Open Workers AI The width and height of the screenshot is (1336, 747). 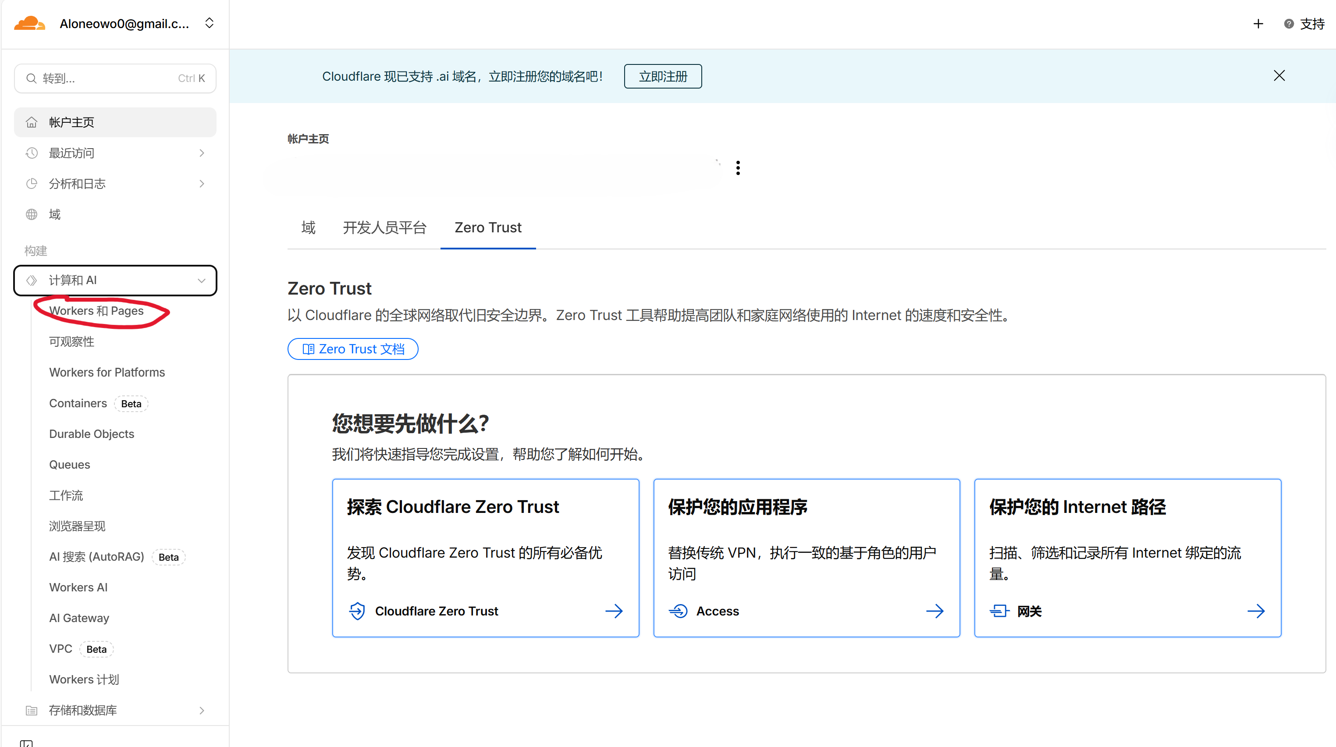pyautogui.click(x=78, y=587)
